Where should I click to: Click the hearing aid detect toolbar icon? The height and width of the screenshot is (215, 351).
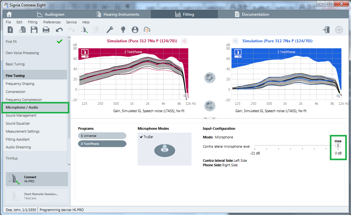(84, 30)
